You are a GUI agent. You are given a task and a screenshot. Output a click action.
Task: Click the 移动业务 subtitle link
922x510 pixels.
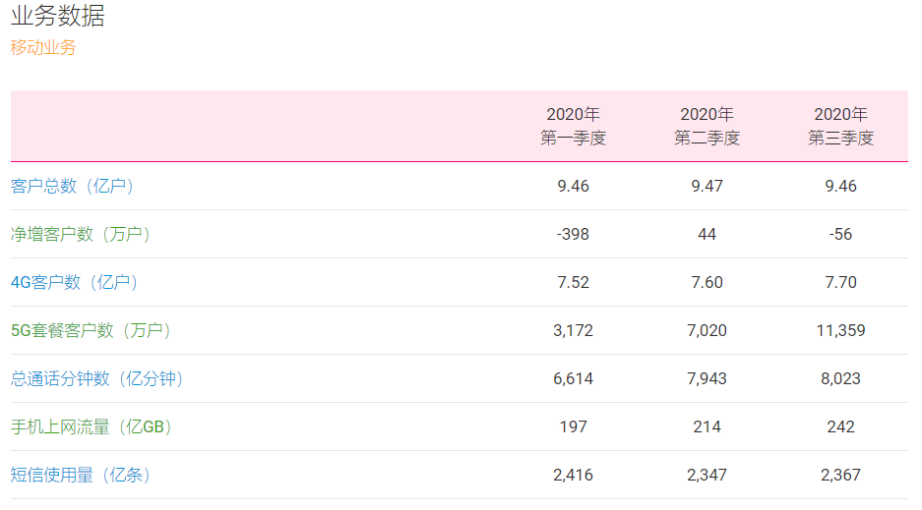43,47
